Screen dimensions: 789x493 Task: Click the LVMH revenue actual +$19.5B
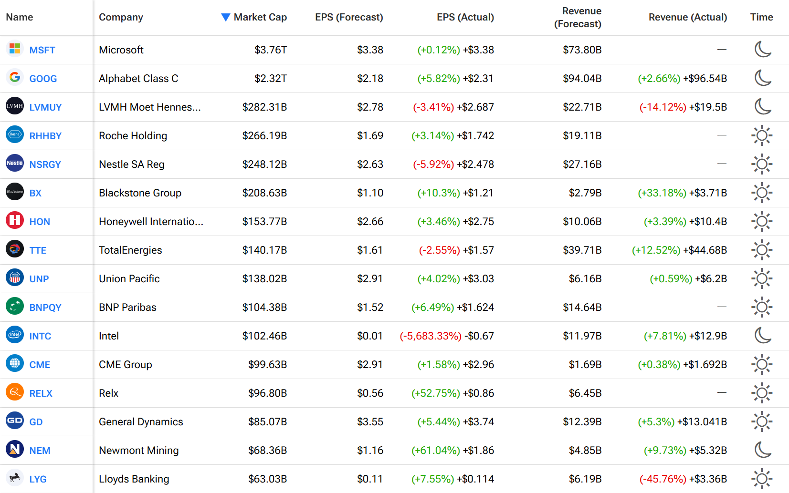pos(708,107)
